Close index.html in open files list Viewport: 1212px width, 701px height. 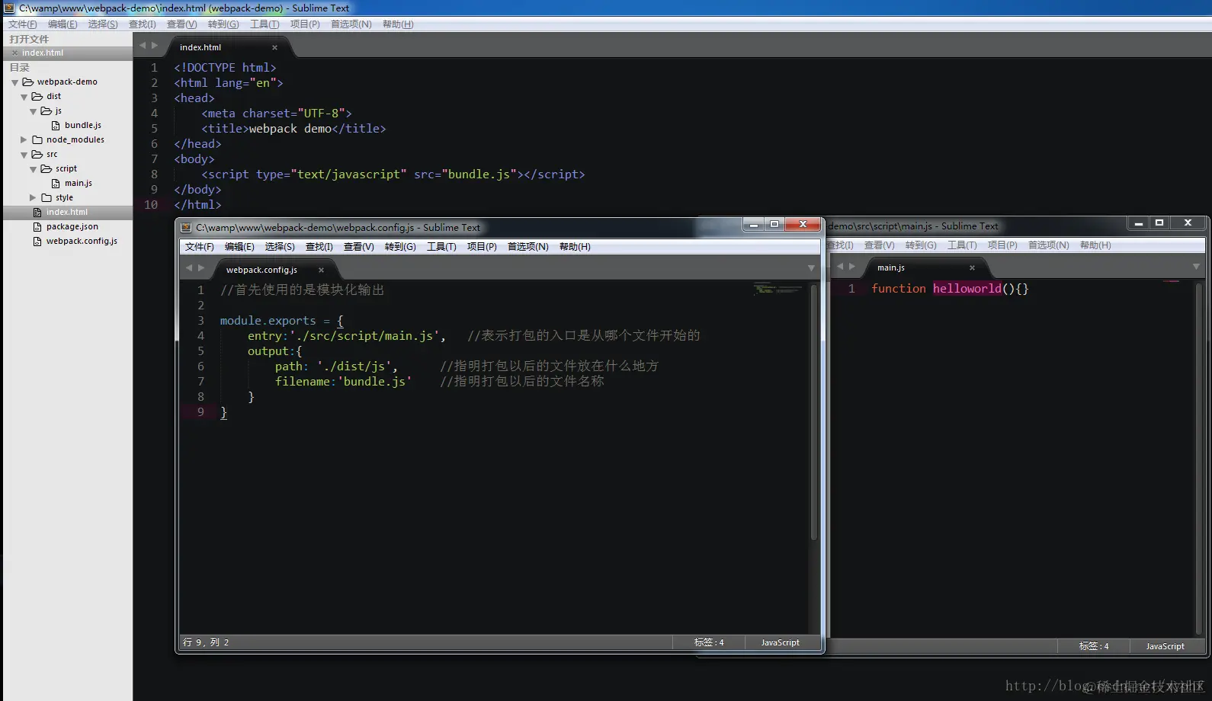pos(14,53)
